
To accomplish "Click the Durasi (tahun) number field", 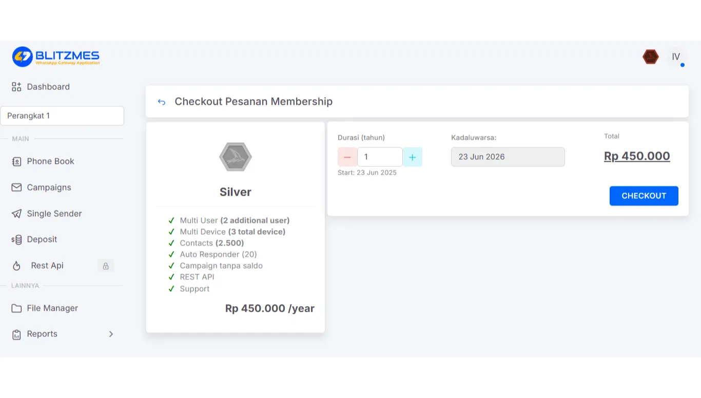I will tap(380, 157).
